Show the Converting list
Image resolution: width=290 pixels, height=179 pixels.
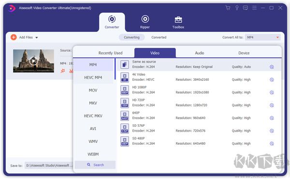pos(131,37)
